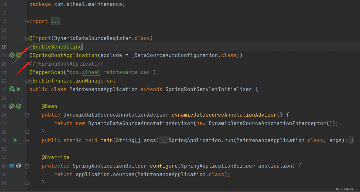This screenshot has height=192, width=360.
Task: Run MaintenanceApplication via green triangle on line 23
Action: coord(18,89)
